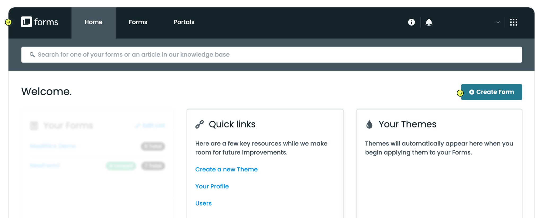Click the blurred Your Forms heading
The image size is (543, 218).
pos(68,125)
